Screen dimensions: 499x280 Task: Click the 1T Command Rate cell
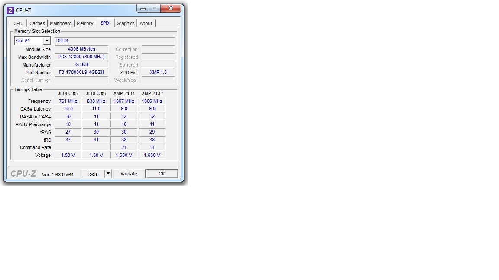coord(152,147)
